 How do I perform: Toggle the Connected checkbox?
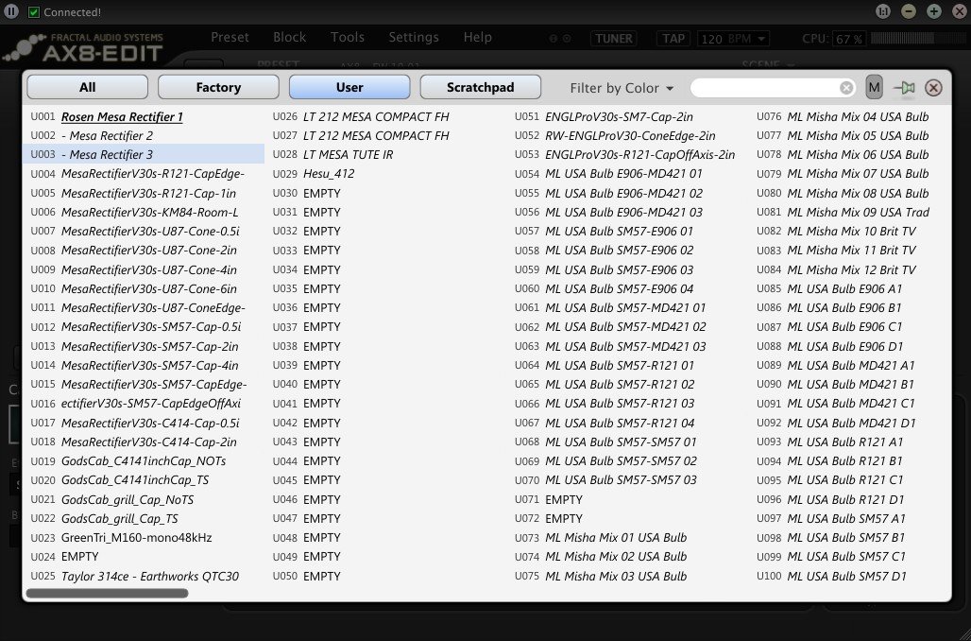(x=34, y=11)
